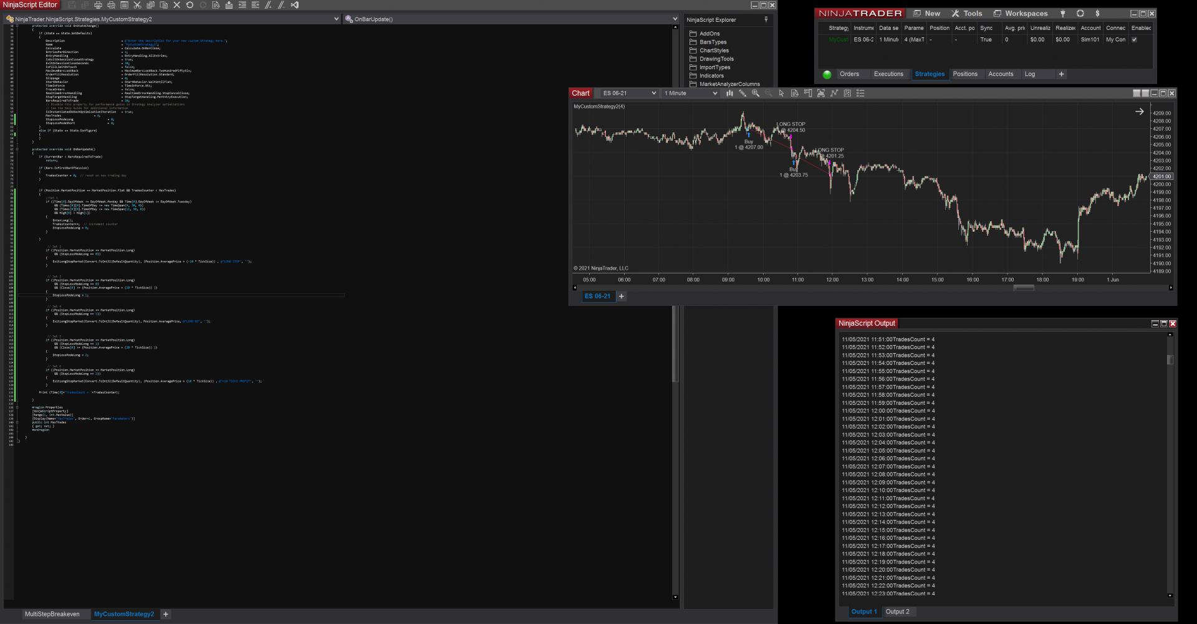Click the Print icon in NinjaScript Editor
Screen dimensions: 1197x624
pyautogui.click(x=98, y=5)
